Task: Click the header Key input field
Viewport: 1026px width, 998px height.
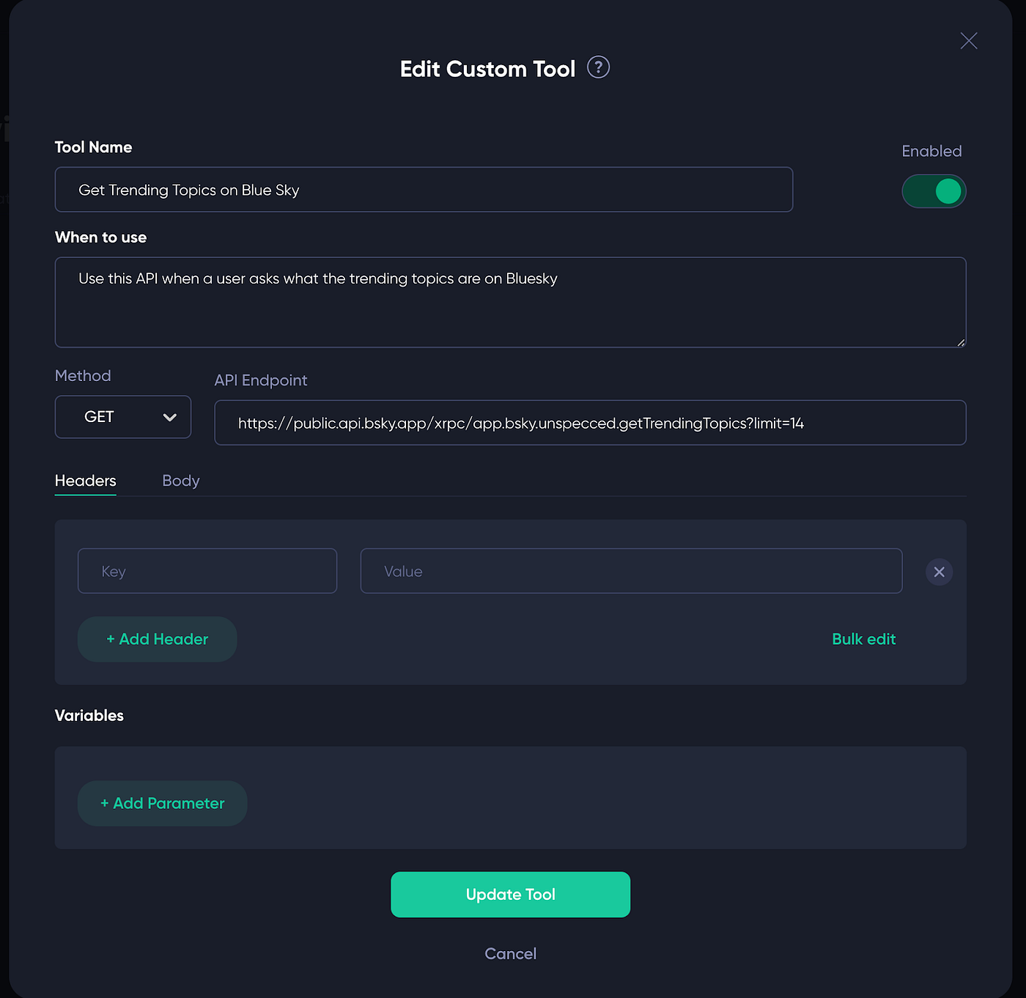Action: coord(207,571)
